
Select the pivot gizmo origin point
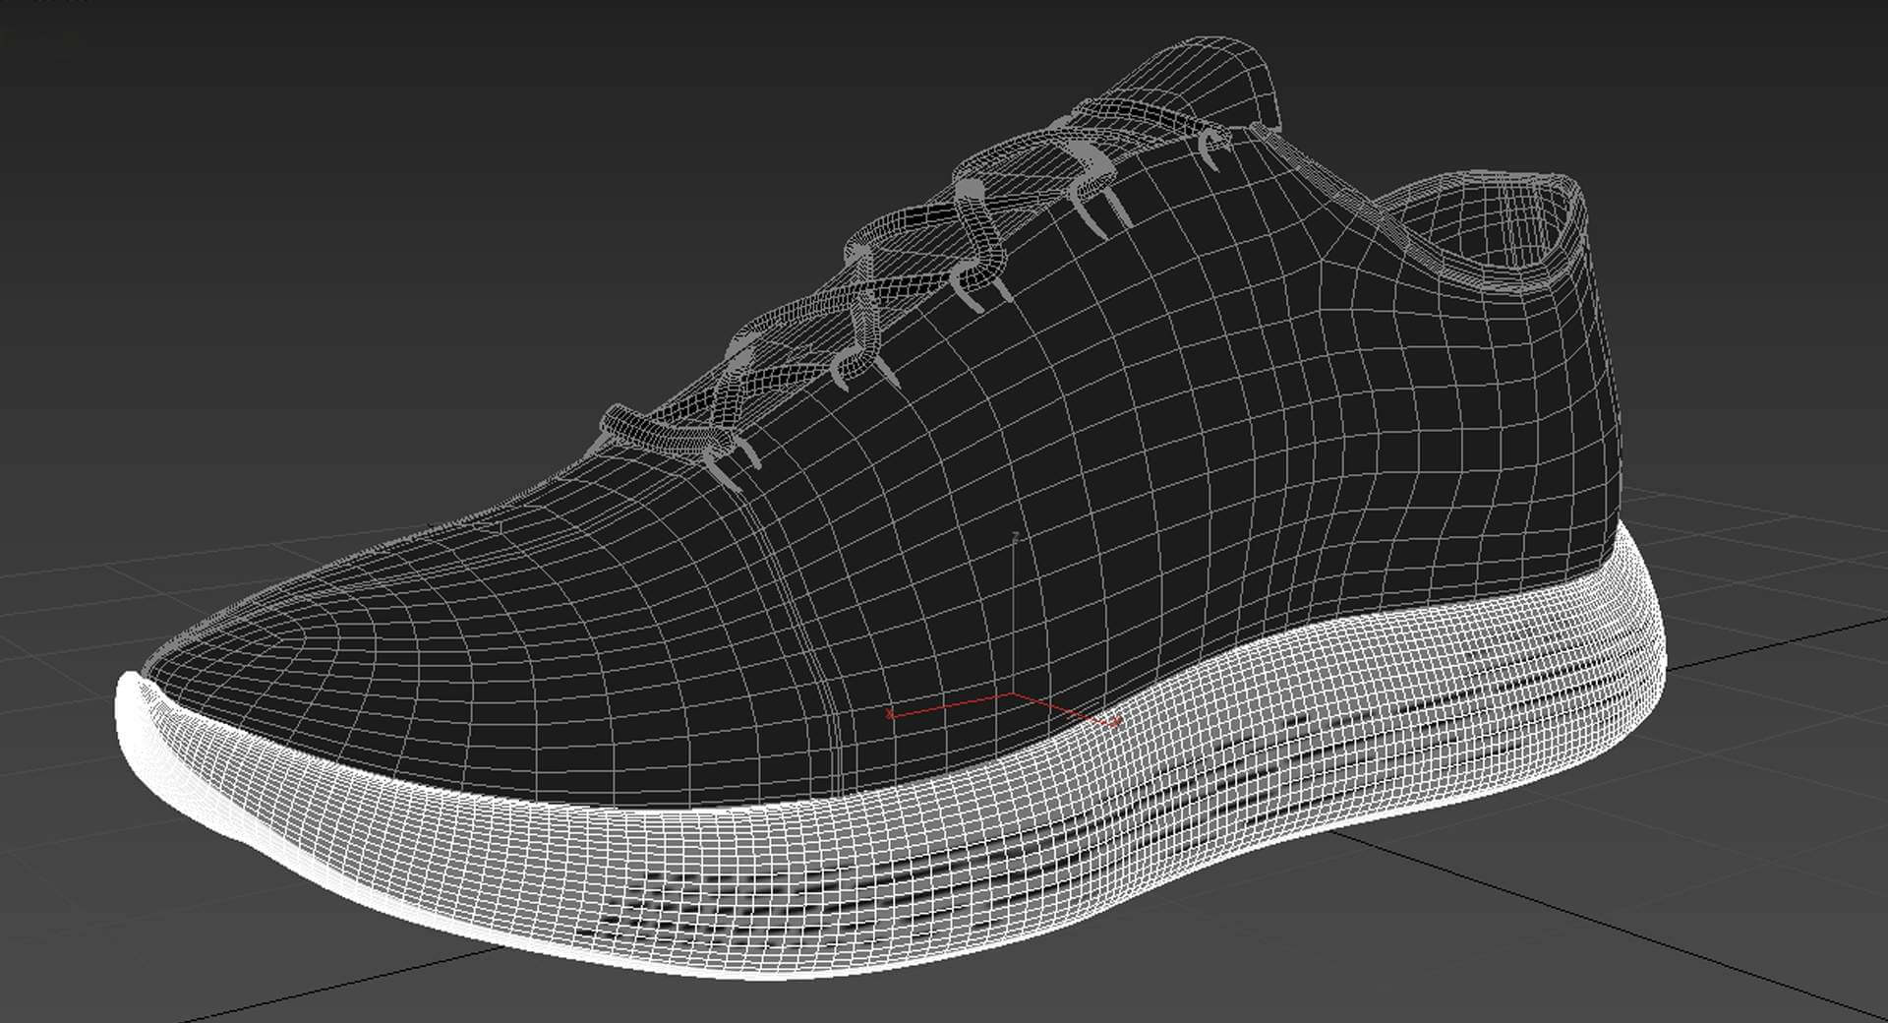(1013, 694)
